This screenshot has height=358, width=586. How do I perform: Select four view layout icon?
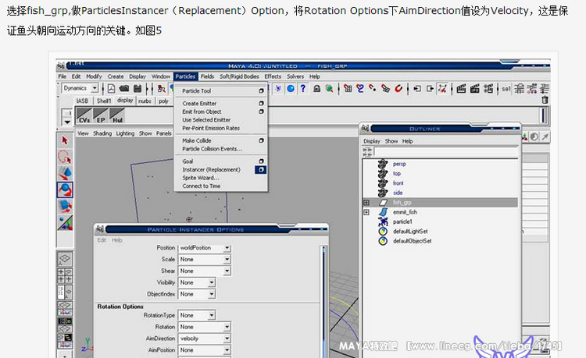click(65, 275)
